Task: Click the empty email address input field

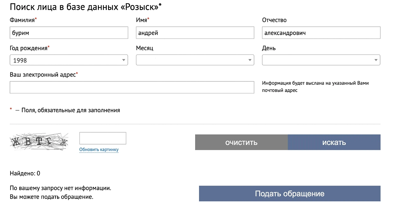Action: pos(132,87)
